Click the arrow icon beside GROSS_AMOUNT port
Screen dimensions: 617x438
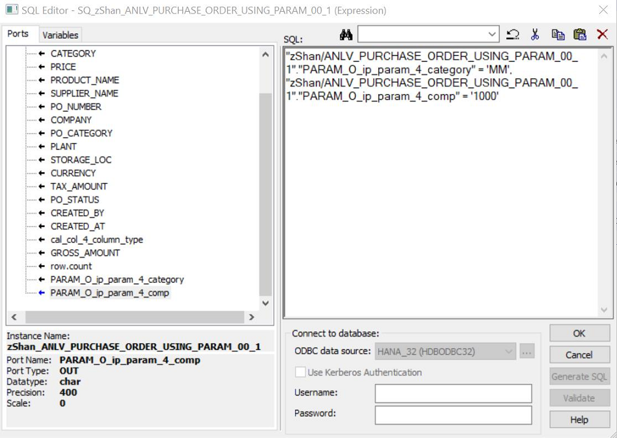coord(42,253)
